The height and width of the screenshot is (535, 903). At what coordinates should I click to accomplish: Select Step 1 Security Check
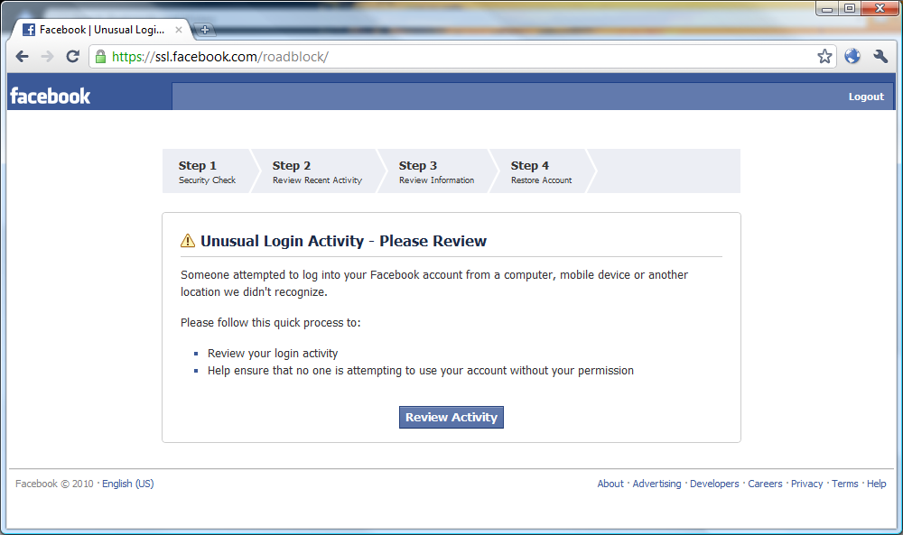pyautogui.click(x=208, y=171)
